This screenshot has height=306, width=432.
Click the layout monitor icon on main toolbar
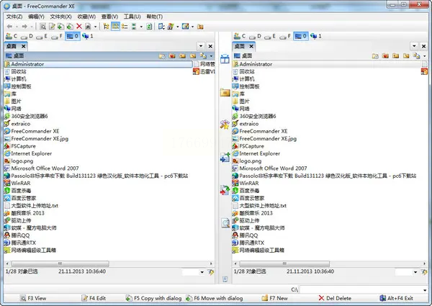coord(186,27)
